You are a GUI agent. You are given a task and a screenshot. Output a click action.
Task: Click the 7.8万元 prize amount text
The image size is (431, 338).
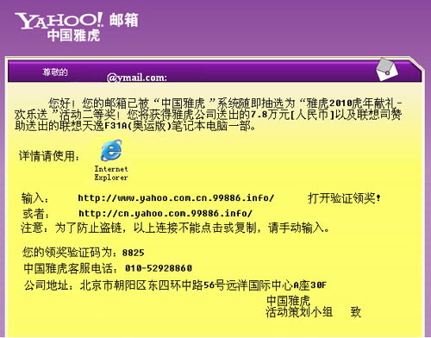(270, 115)
